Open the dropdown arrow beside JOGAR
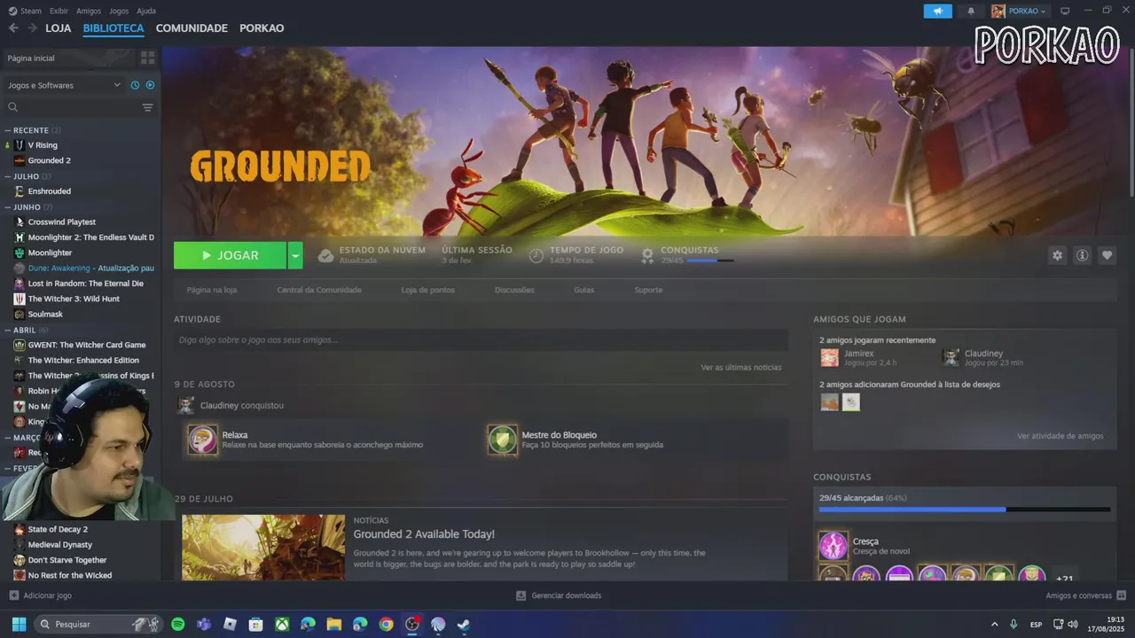Image resolution: width=1135 pixels, height=638 pixels. point(295,255)
